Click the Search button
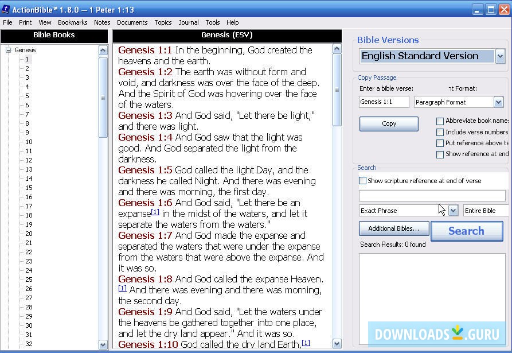Viewport: 512px width, 353px height. coord(467,231)
